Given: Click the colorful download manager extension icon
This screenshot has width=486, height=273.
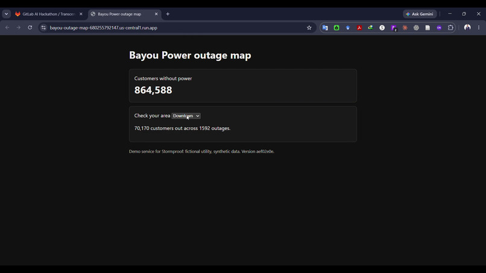Looking at the screenshot, I should pos(370,28).
